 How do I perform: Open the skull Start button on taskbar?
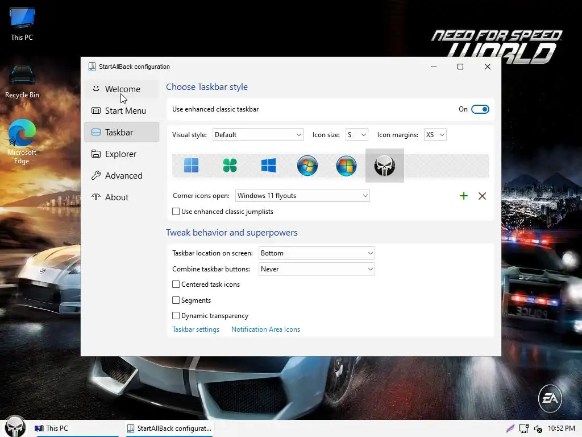point(15,427)
